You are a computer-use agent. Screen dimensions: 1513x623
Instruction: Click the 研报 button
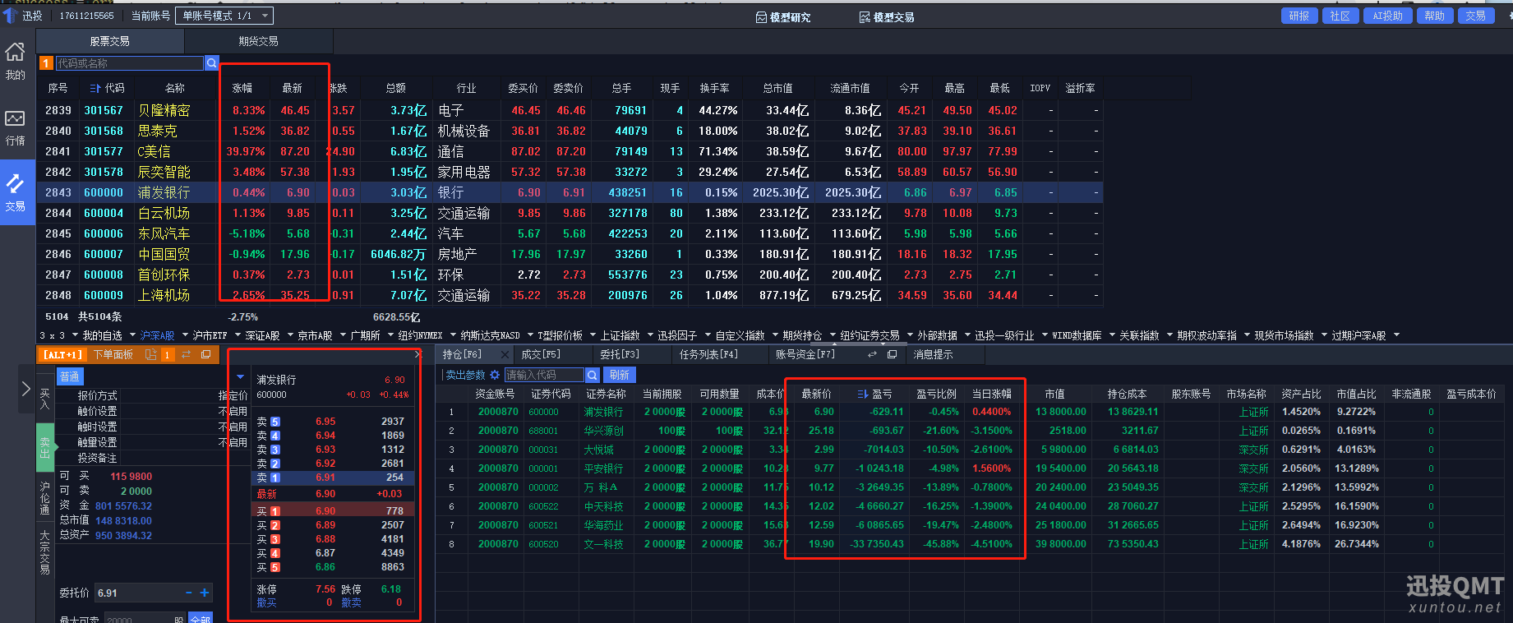(x=1299, y=16)
